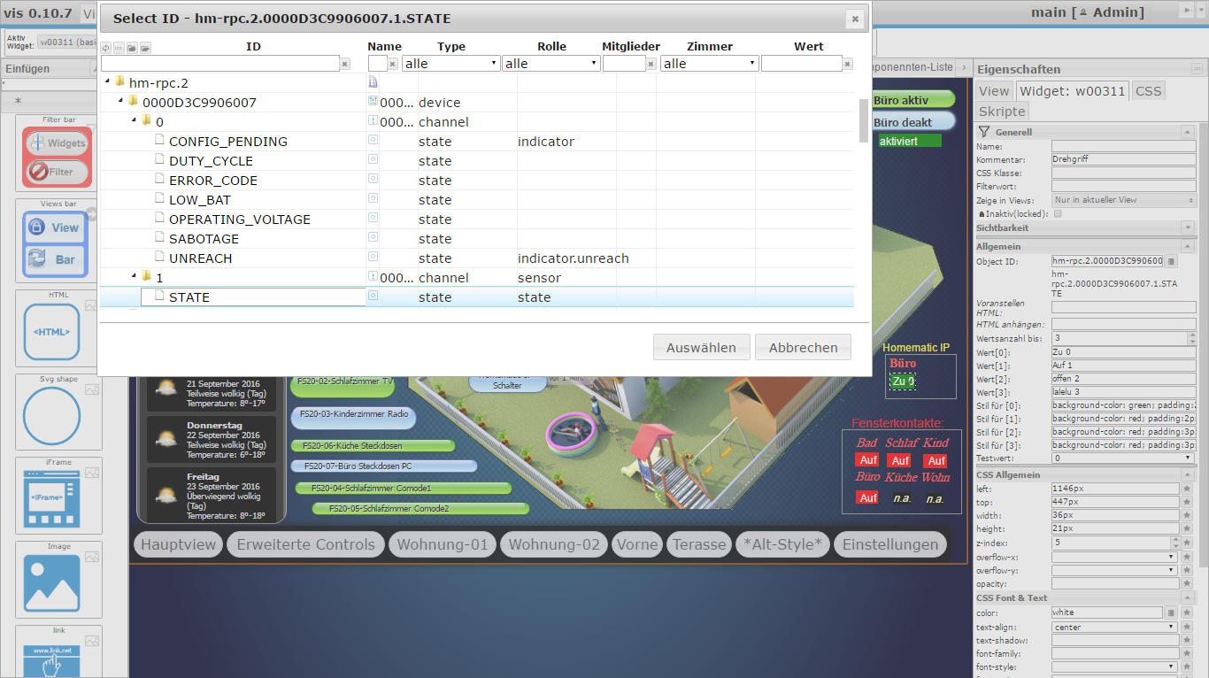Click the star button beside the width field
This screenshot has height=678, width=1209.
pos(1187,515)
